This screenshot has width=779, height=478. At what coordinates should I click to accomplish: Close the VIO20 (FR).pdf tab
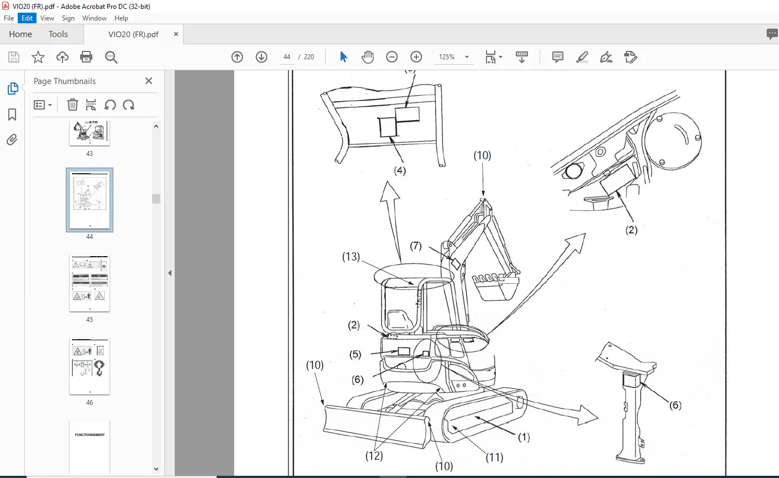tap(176, 34)
